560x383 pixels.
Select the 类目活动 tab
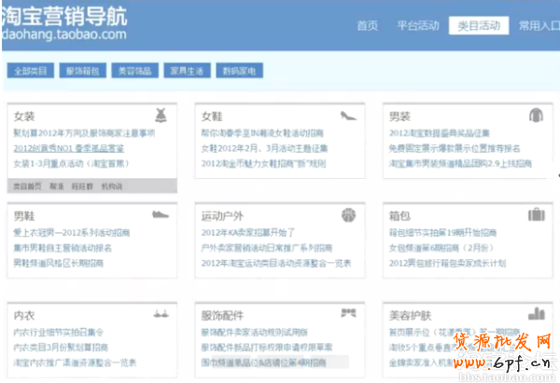point(474,25)
